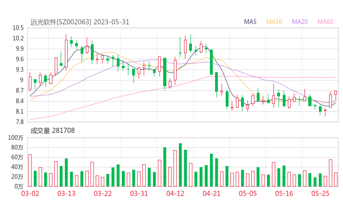The image size is (343, 204).
Task: Click the 9.6 price axis label
Action: [19, 59]
